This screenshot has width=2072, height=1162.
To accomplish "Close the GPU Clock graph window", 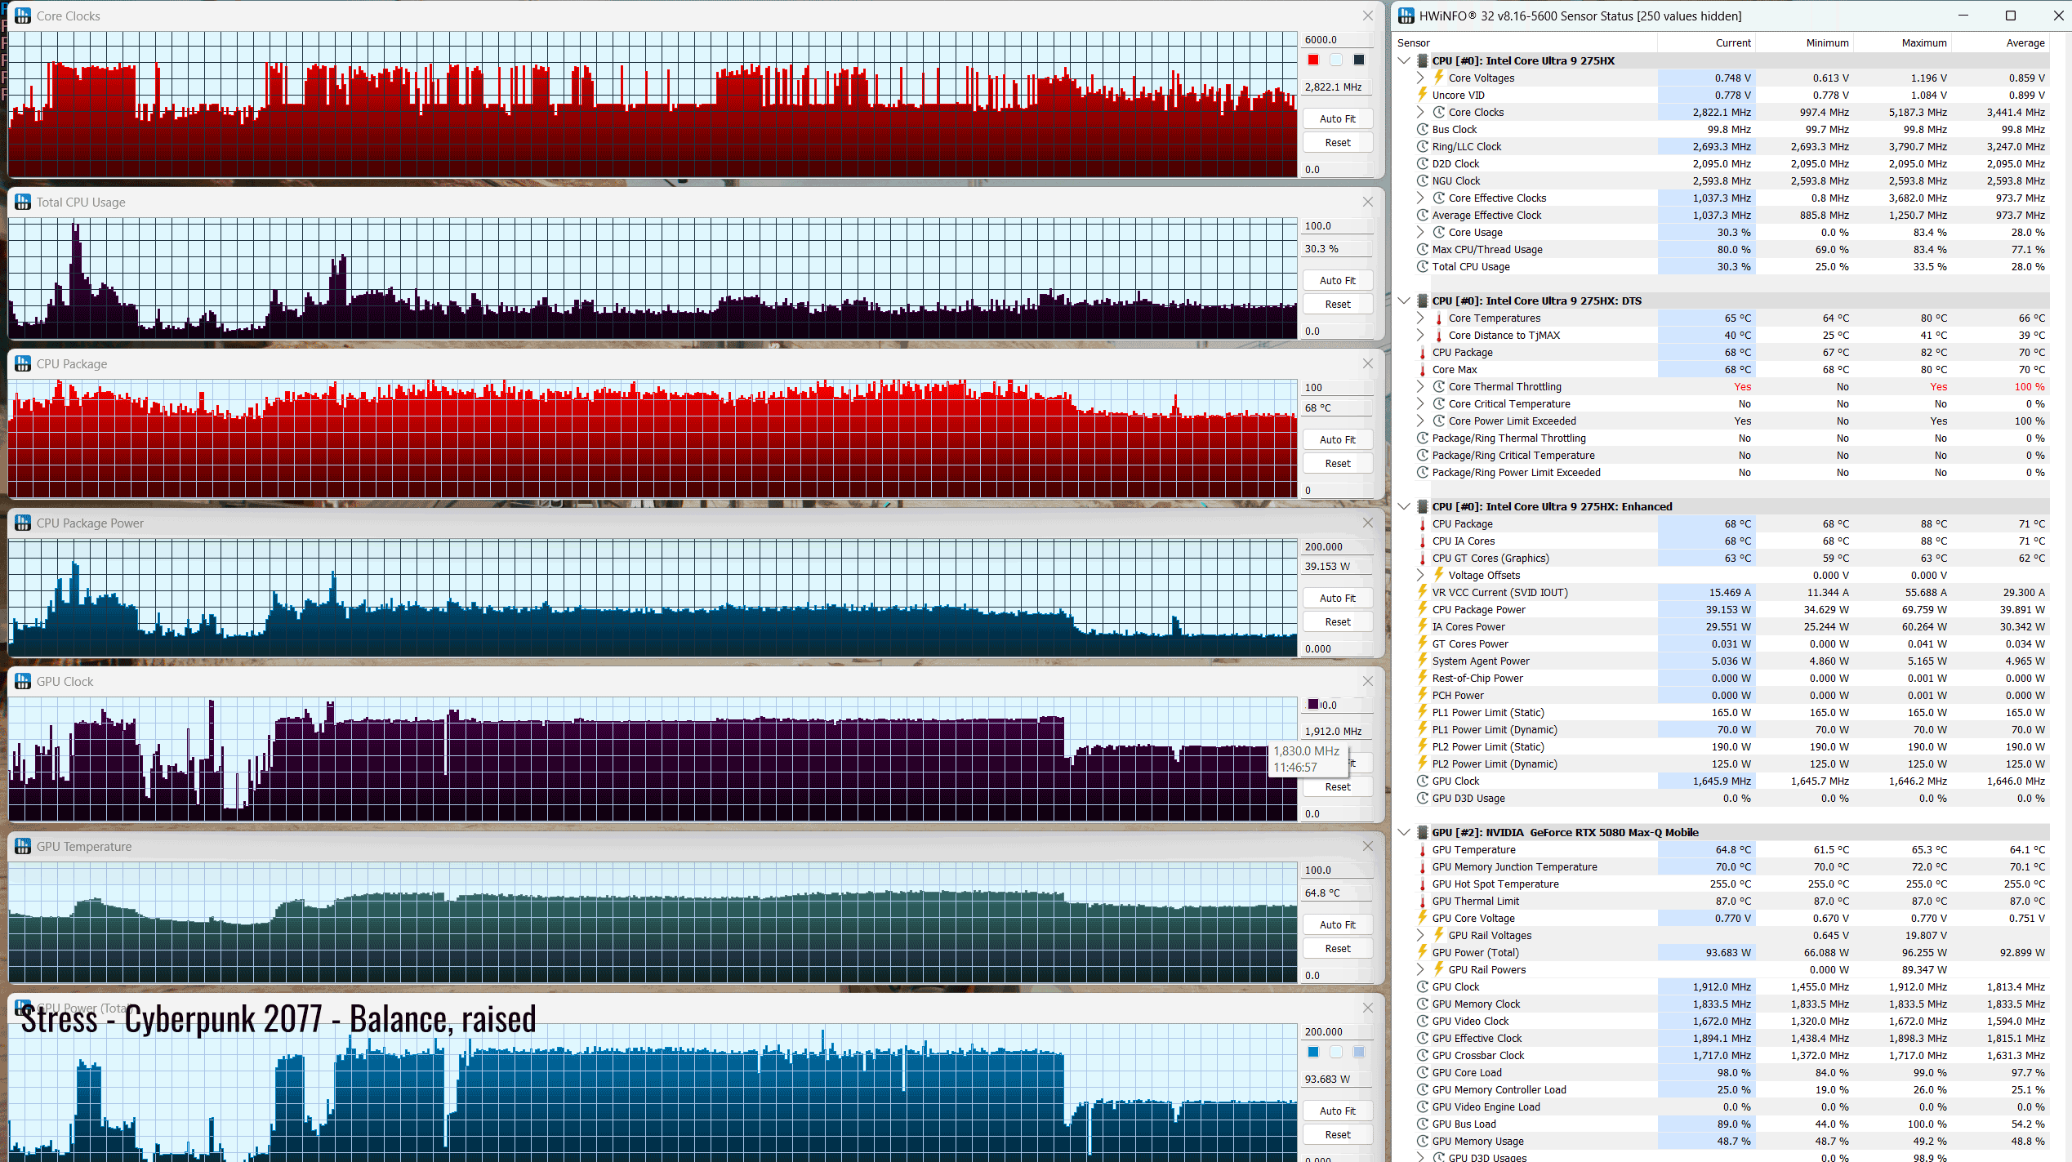I will click(1368, 681).
